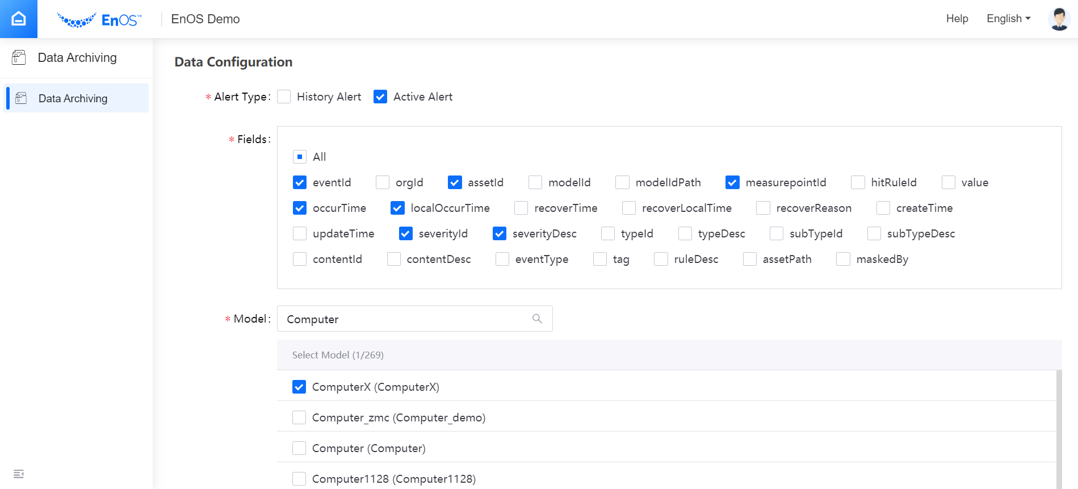Select the Data Archiving sidebar menu item
Image resolution: width=1078 pixels, height=489 pixels.
(x=73, y=98)
